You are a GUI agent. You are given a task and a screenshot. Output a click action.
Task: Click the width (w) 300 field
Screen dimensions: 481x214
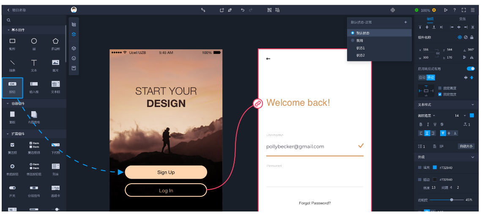point(426,57)
